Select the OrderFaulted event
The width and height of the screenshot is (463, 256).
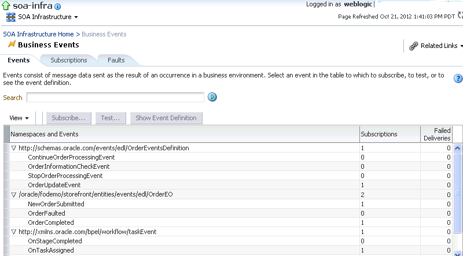point(46,213)
